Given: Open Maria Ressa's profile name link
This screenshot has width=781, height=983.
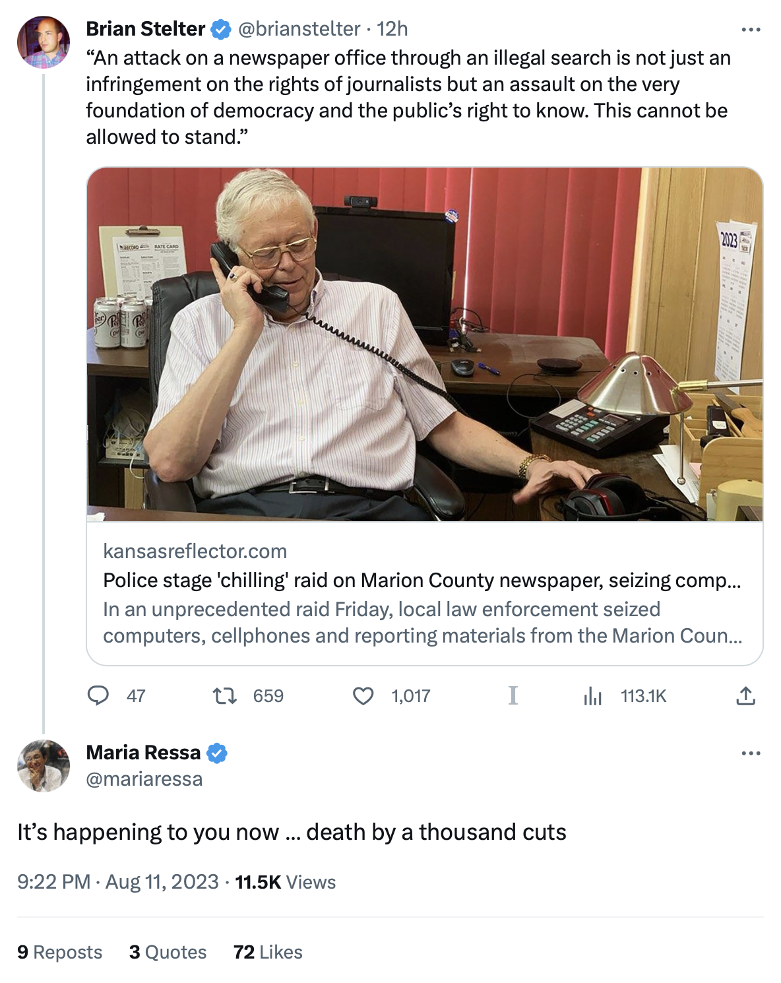Looking at the screenshot, I should 143,753.
